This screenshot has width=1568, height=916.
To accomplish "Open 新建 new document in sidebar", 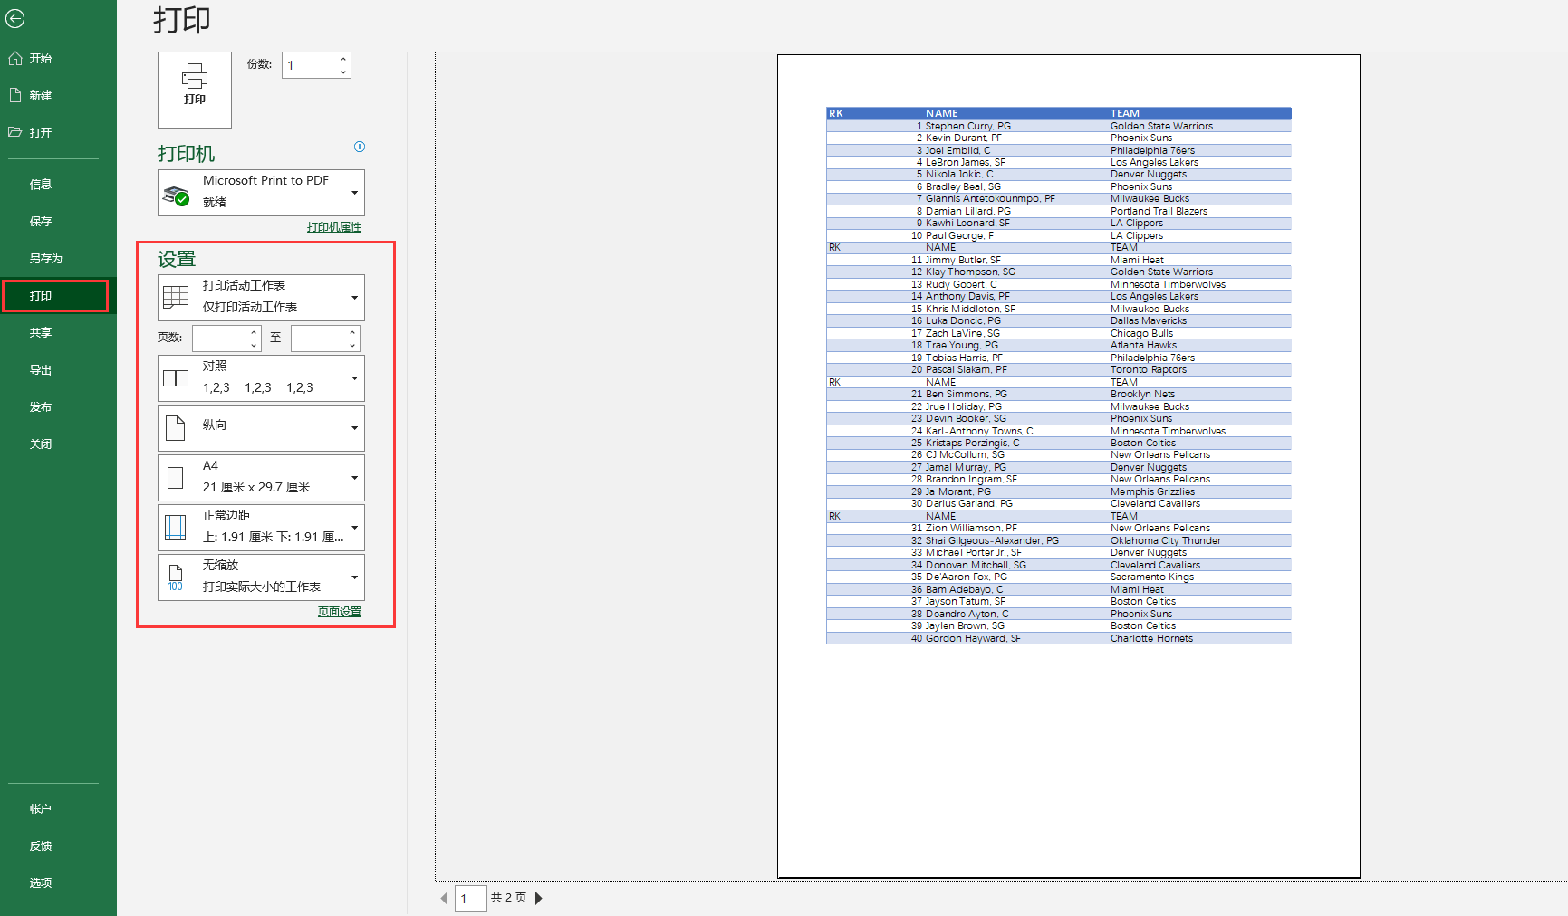I will tap(41, 96).
